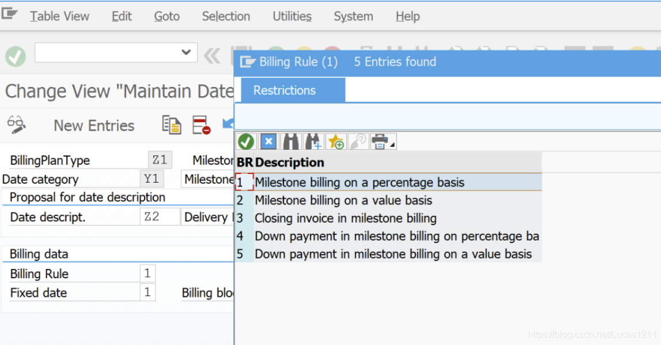
Task: Select 'Milestone billing on a value basis'
Action: [343, 200]
